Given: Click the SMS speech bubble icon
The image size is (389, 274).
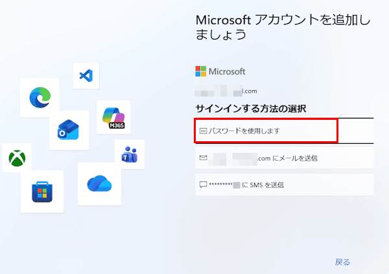Looking at the screenshot, I should pyautogui.click(x=203, y=185).
